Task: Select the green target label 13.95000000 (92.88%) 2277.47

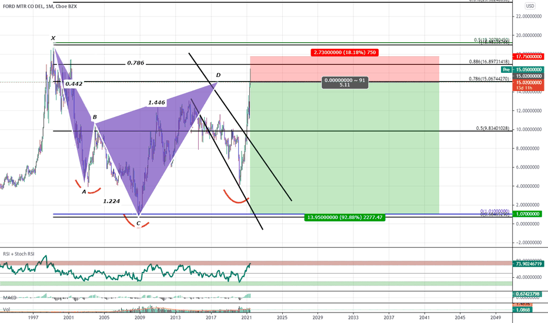Action: click(x=345, y=217)
